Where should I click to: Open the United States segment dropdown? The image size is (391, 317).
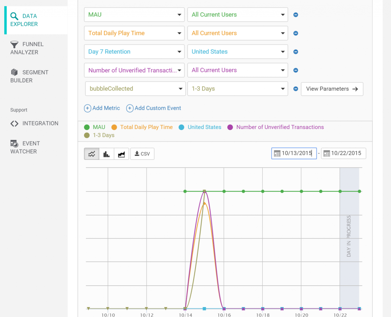[x=238, y=51]
